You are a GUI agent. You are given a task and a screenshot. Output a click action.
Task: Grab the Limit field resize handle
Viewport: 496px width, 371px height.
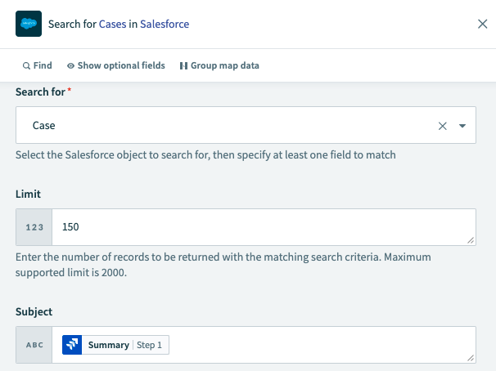(471, 240)
